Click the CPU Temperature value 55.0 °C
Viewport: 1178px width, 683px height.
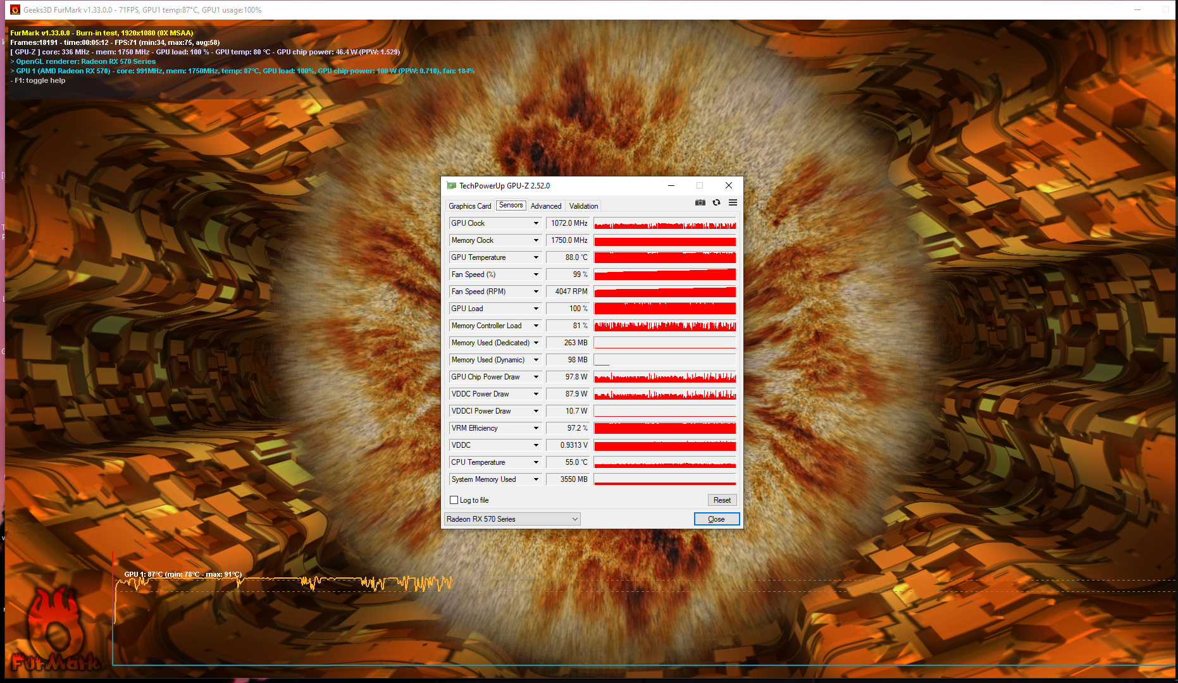[x=568, y=462]
